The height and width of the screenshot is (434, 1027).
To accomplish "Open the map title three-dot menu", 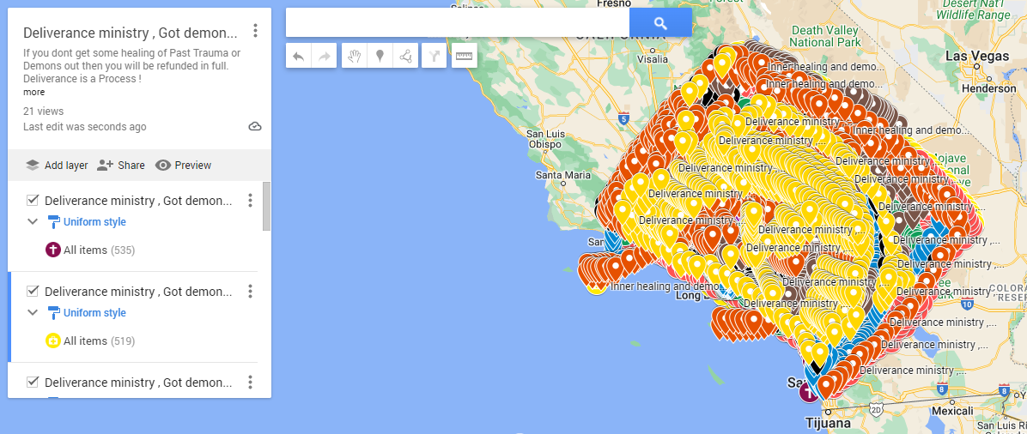I will [x=255, y=31].
